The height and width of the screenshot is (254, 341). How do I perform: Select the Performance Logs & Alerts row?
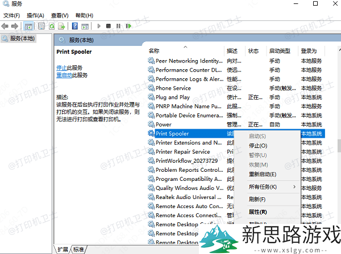click(236, 79)
